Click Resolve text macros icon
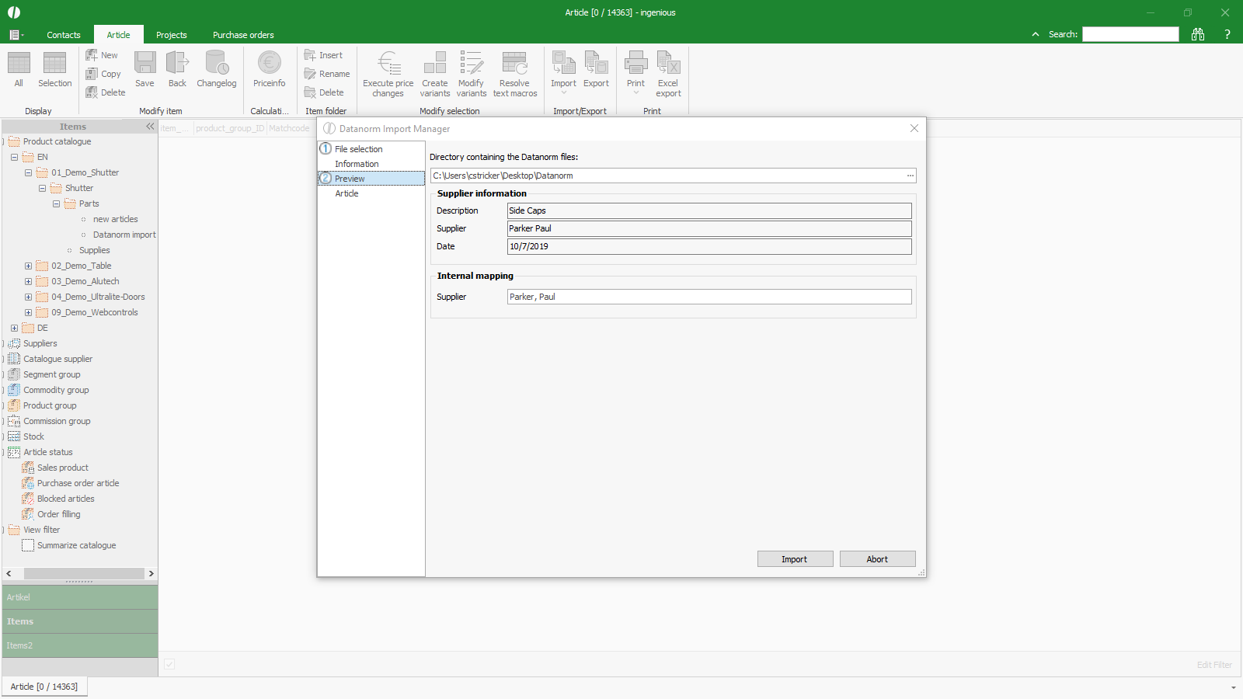Screen dimensions: 1243x699 pyautogui.click(x=514, y=64)
